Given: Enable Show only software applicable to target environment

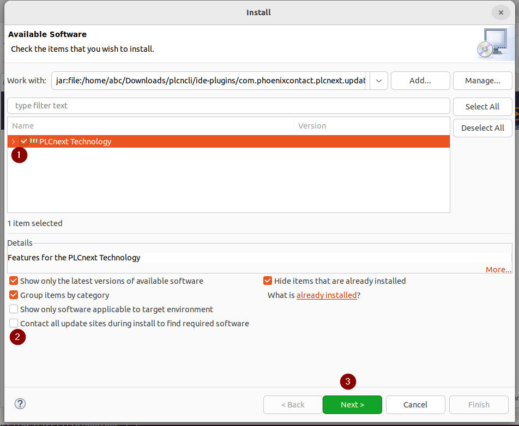Looking at the screenshot, I should (14, 309).
